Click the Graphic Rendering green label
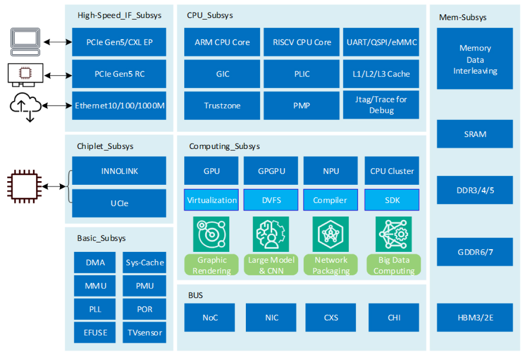The height and width of the screenshot is (357, 523). coord(211,265)
